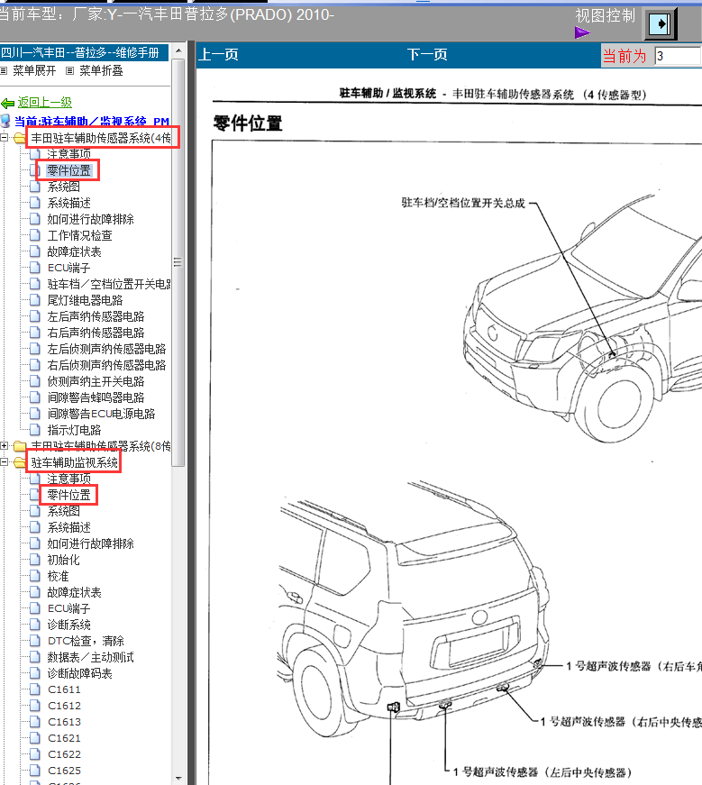Click document icon next to 间隙警告蜂鸣器电路
This screenshot has width=702, height=785.
coord(34,397)
